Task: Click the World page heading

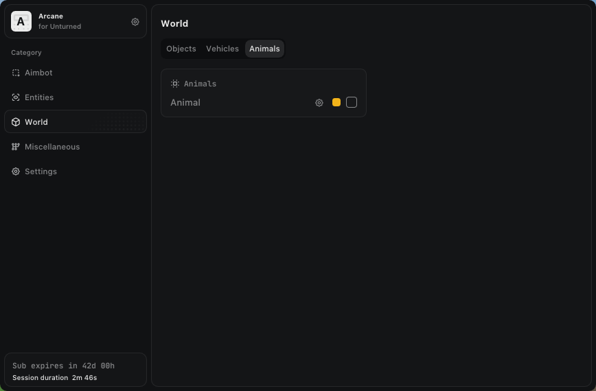Action: click(x=174, y=23)
